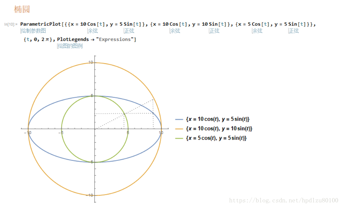Click the 绘图的图例 annotation under PlotLegends

click(70, 46)
